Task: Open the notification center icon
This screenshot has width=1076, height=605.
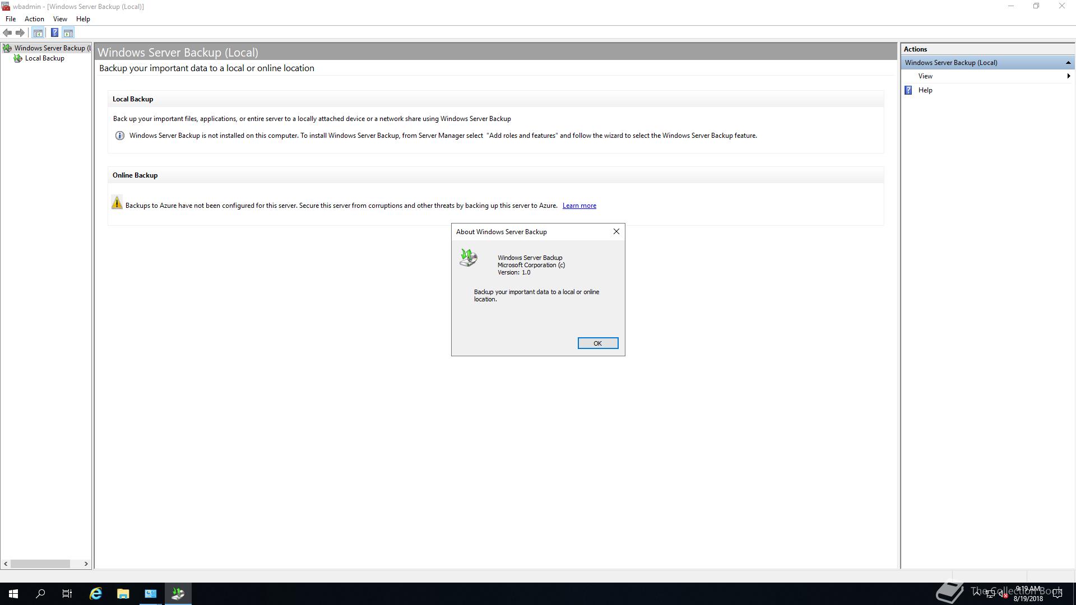Action: 1058,594
